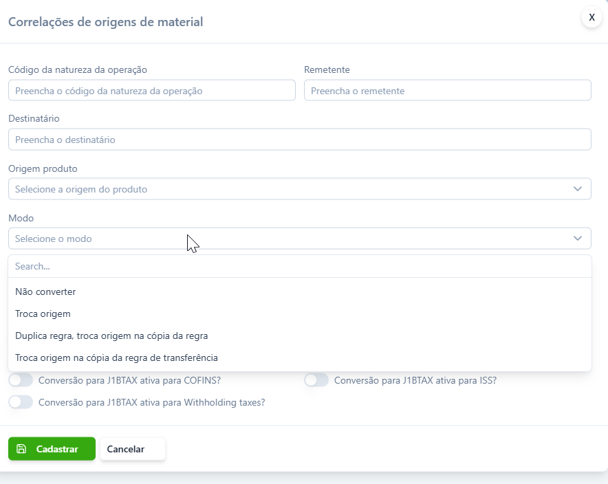The height and width of the screenshot is (484, 608).
Task: Click the Código da natureza da operação field
Action: click(x=152, y=91)
